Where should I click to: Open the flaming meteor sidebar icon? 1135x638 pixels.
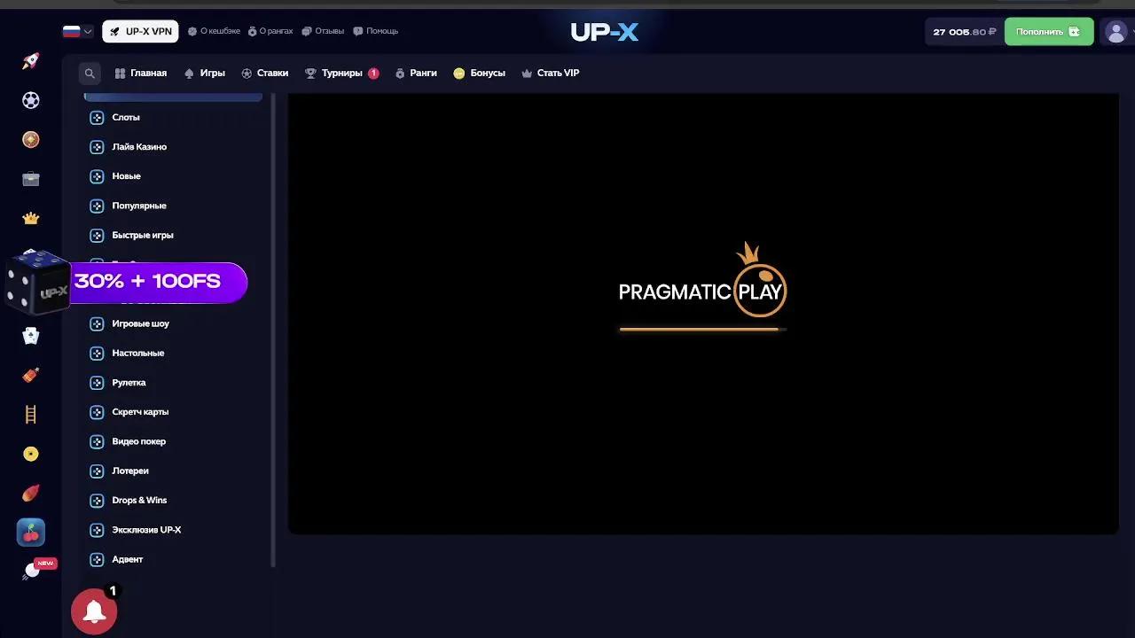pyautogui.click(x=31, y=493)
